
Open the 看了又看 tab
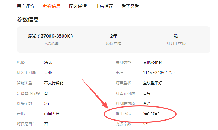(130, 6)
